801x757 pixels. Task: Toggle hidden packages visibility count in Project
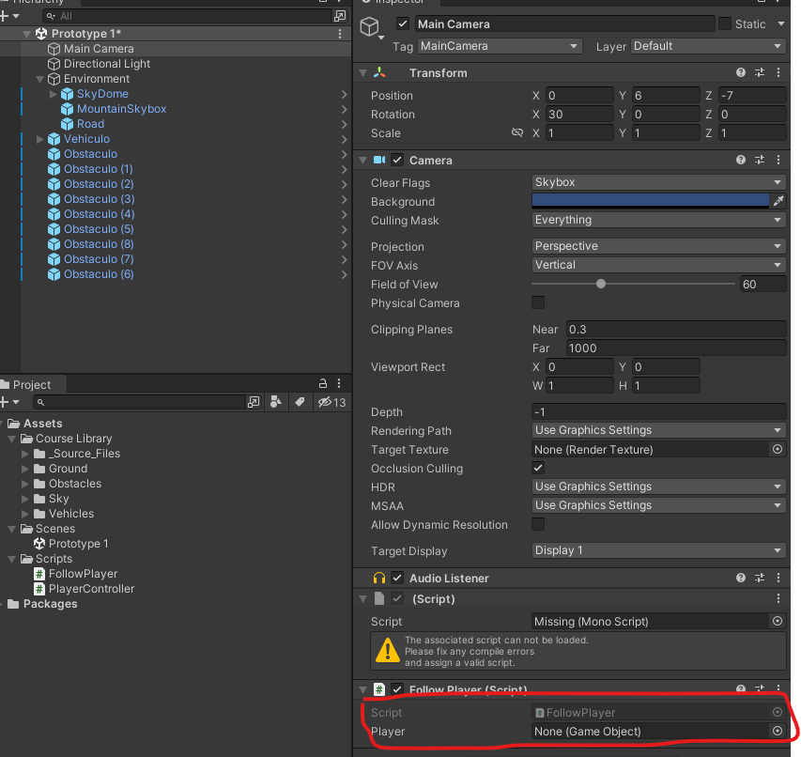(x=331, y=402)
